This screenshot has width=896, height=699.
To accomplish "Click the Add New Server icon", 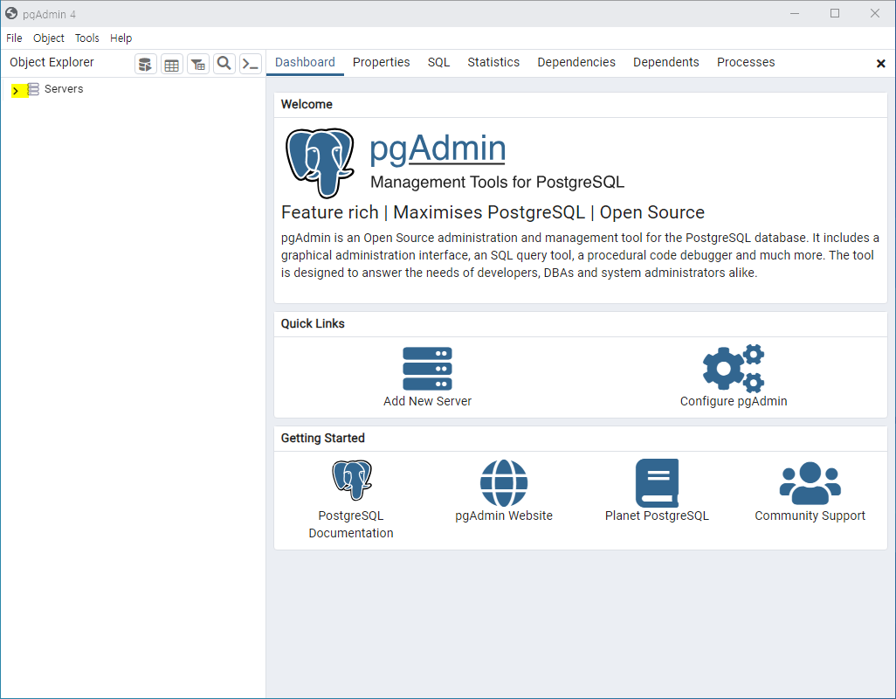I will click(427, 369).
